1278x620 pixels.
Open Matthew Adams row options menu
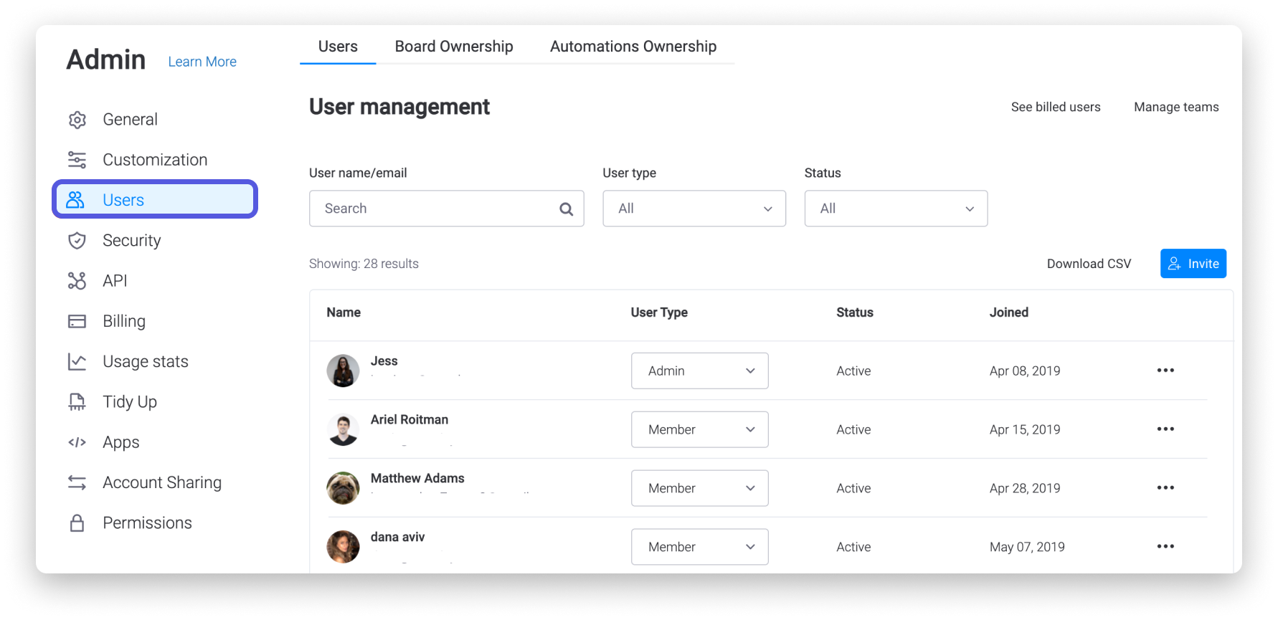tap(1165, 488)
